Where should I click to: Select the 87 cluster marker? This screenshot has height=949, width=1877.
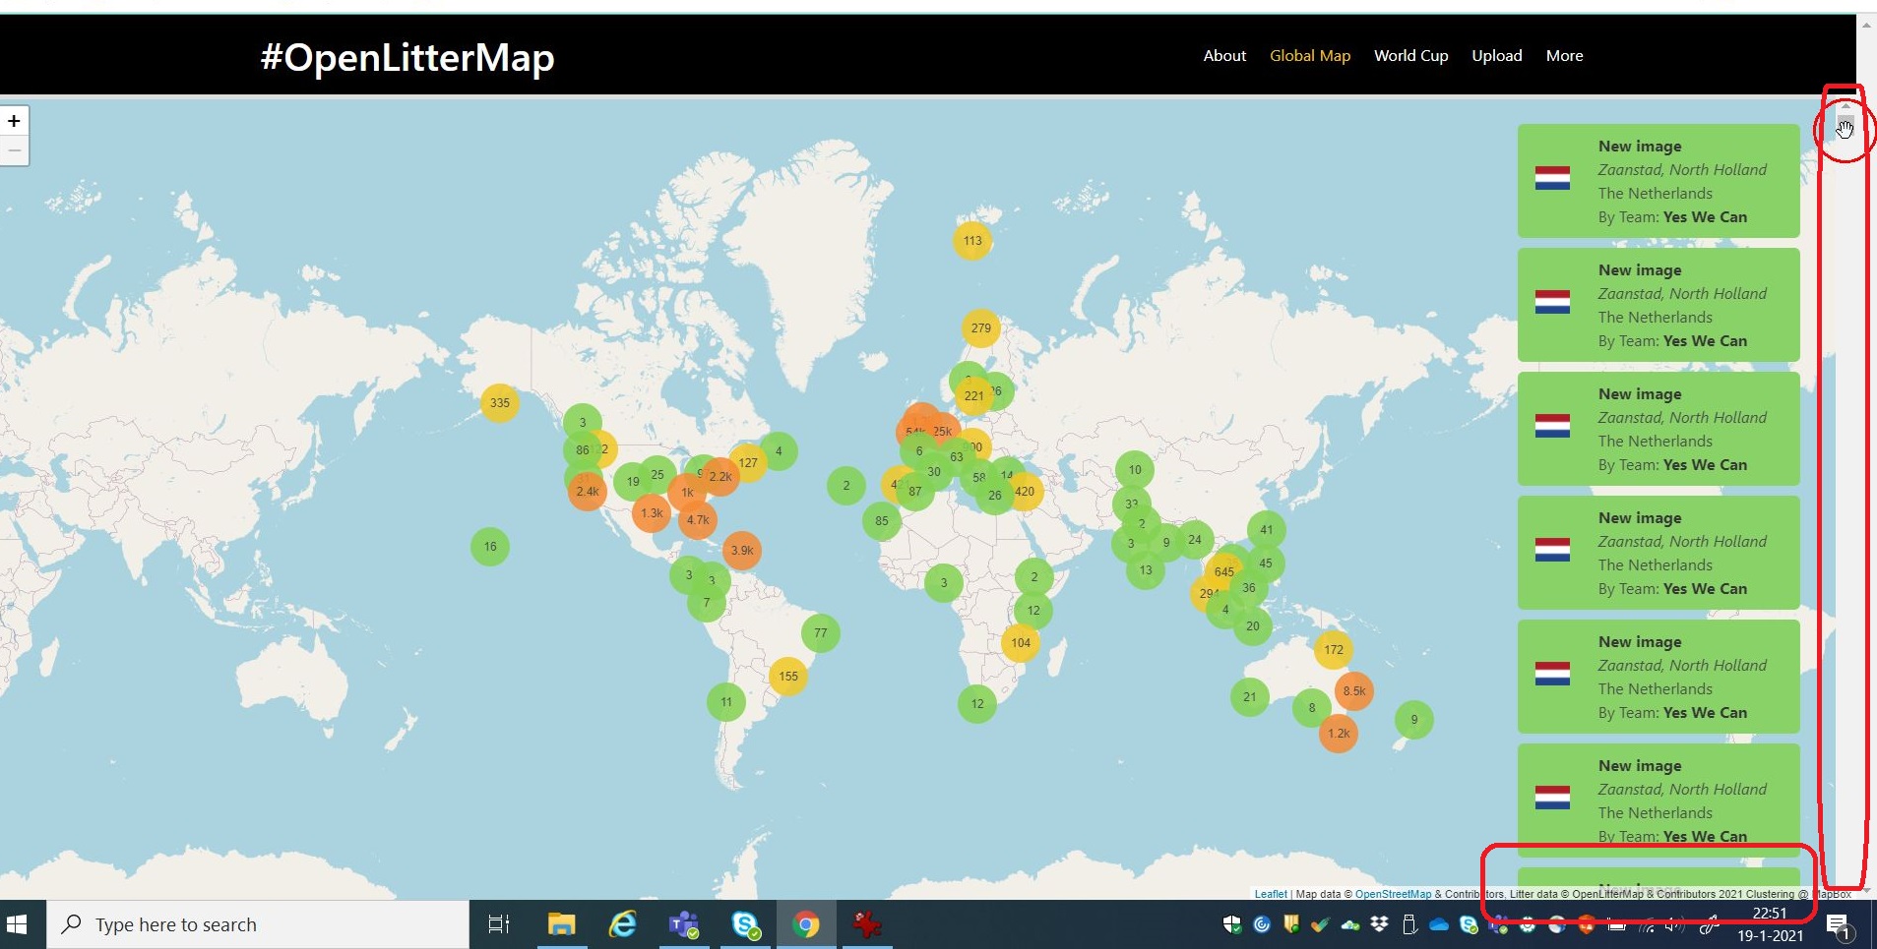point(915,492)
